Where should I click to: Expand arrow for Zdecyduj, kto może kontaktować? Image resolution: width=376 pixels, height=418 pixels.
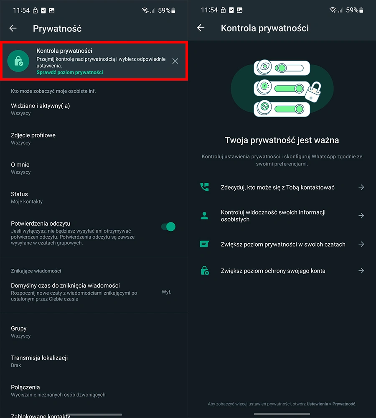tap(361, 187)
